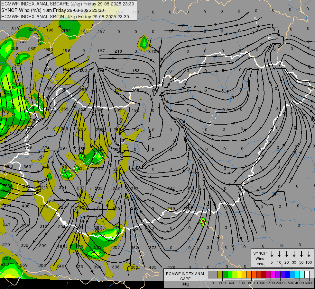Click the '153' value on the map

tap(136, 71)
